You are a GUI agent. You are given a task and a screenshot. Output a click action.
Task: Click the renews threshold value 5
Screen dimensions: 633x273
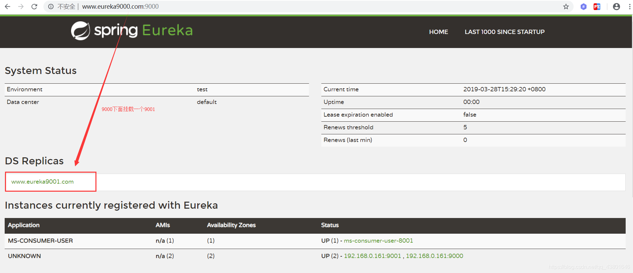(x=465, y=127)
